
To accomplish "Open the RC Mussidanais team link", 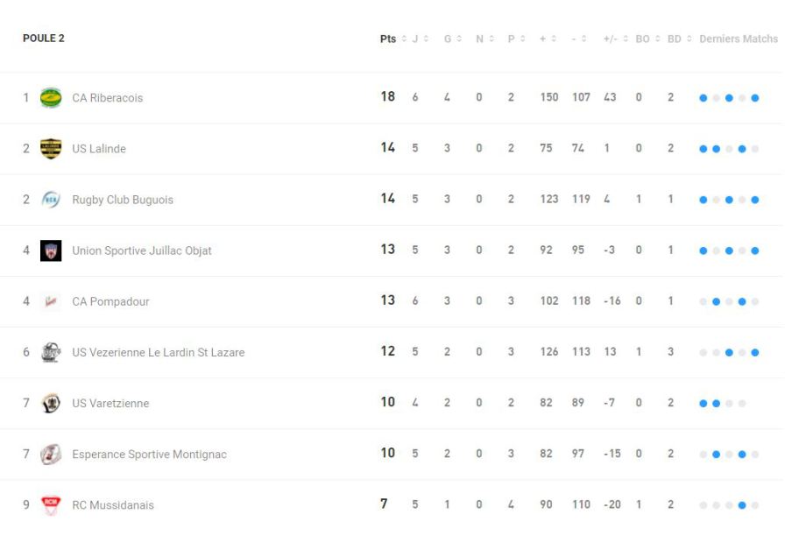I will point(113,505).
